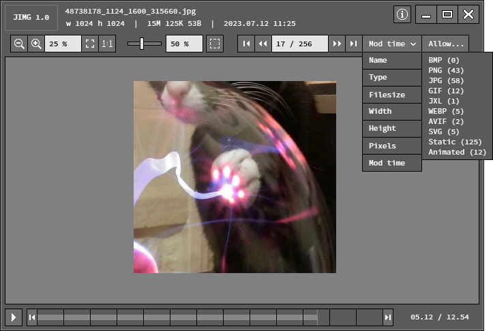Rewind animation to the beginning
Image resolution: width=493 pixels, height=331 pixels.
pos(32,317)
